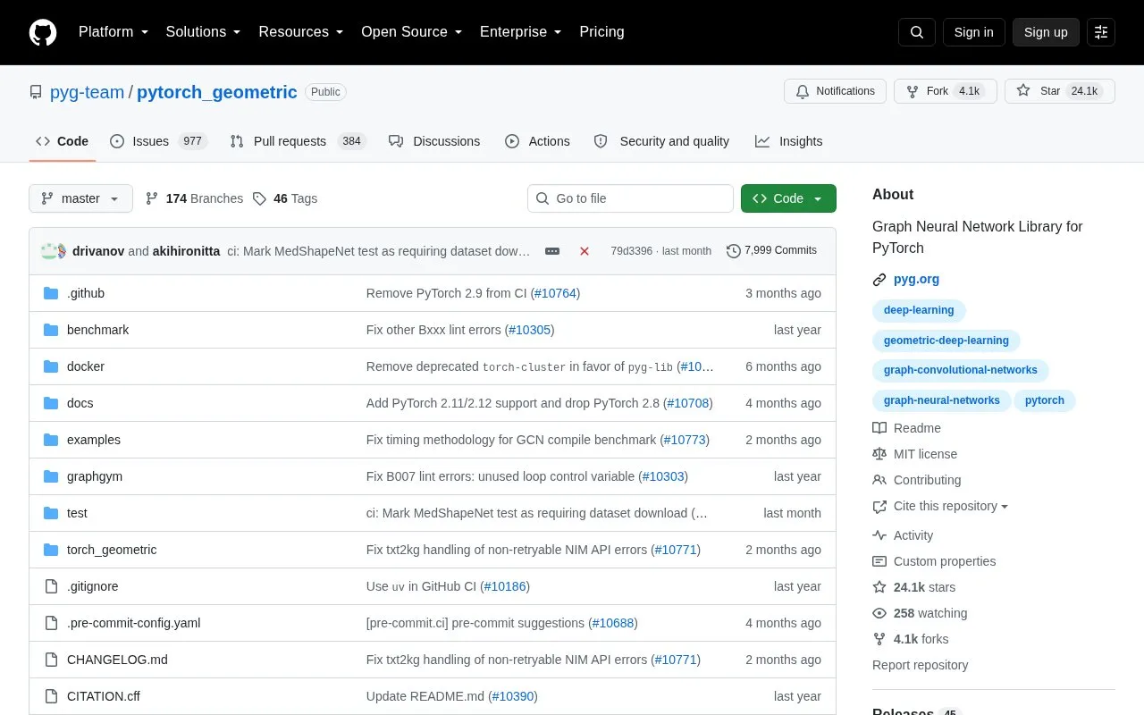Click the Activity pulse icon
This screenshot has height=715, width=1144.
[879, 535]
